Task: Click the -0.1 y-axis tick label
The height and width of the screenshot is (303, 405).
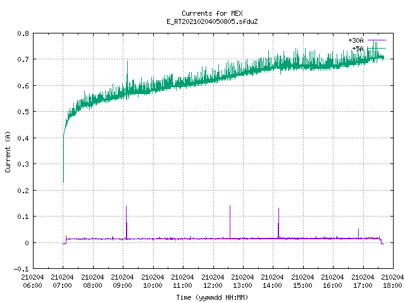Action: coord(21,269)
